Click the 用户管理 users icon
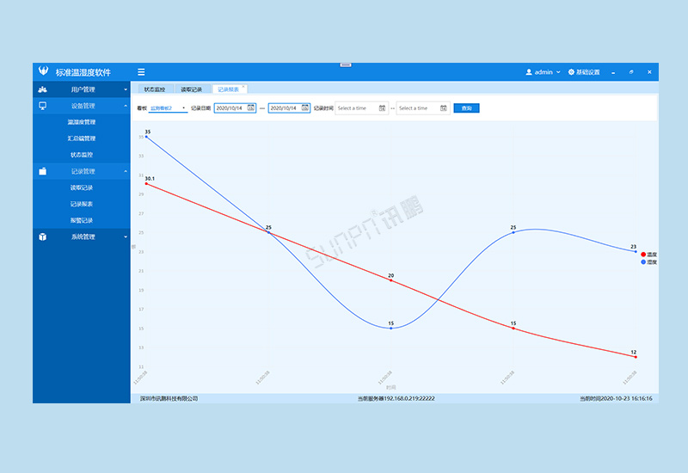 pos(42,89)
